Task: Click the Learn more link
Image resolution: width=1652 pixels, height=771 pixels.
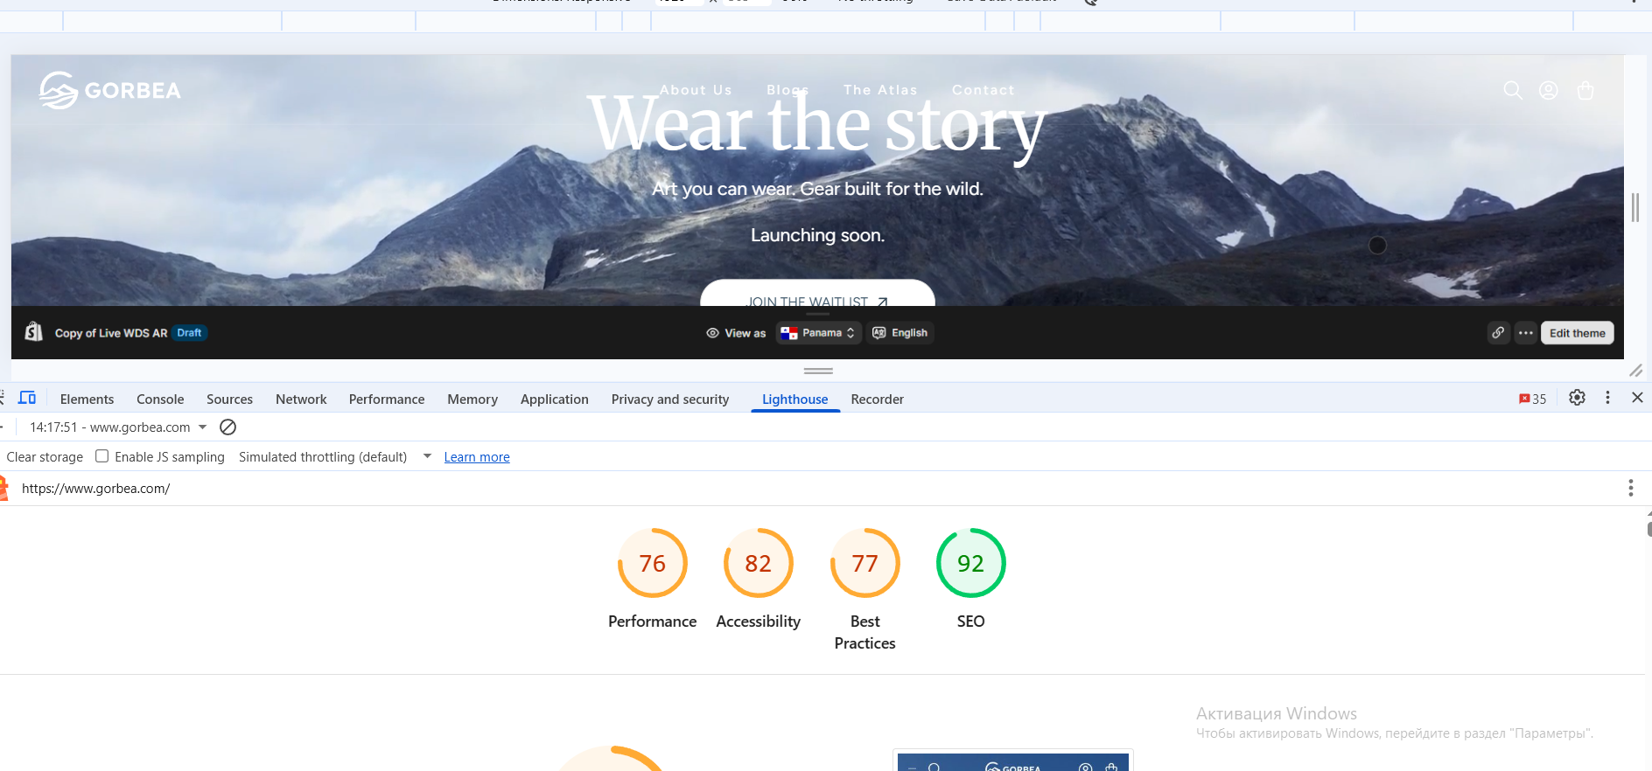Action: (x=477, y=457)
